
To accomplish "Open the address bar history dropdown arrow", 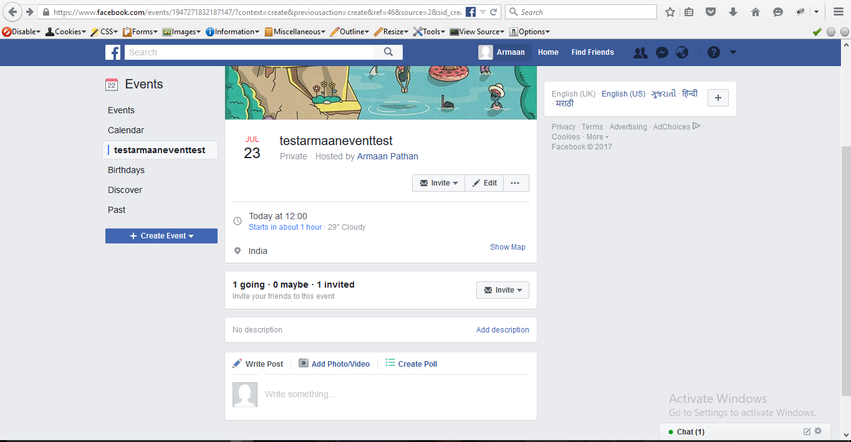I will 483,12.
